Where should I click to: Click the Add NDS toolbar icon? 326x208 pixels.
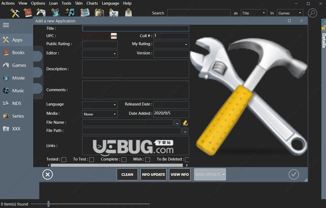85,13
